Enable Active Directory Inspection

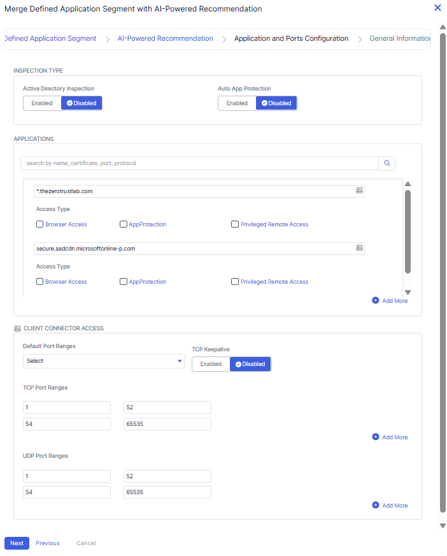tap(42, 103)
